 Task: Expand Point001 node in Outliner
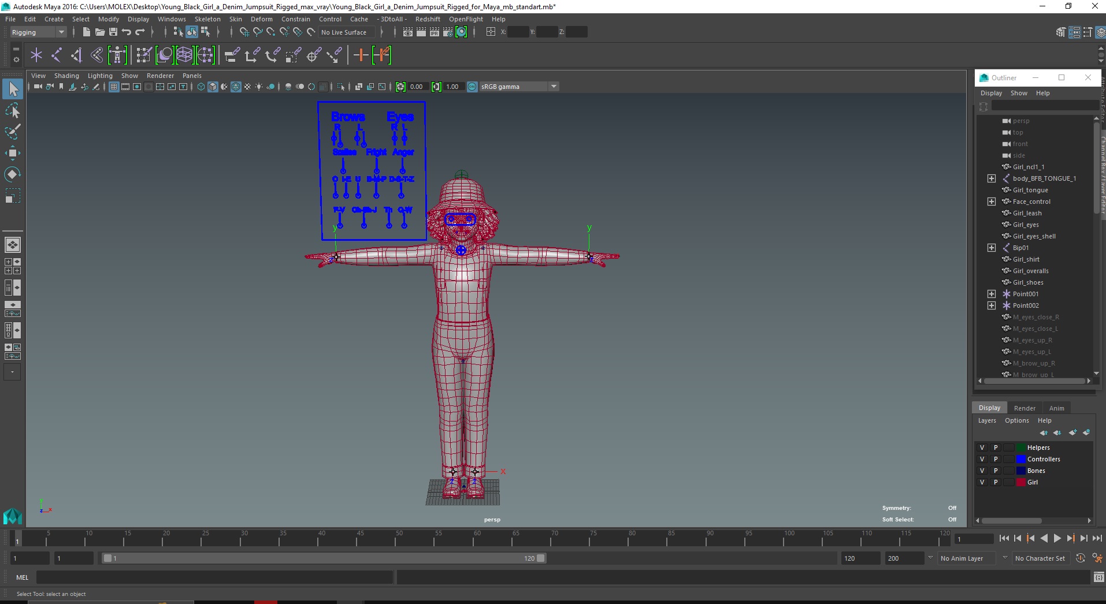tap(992, 294)
